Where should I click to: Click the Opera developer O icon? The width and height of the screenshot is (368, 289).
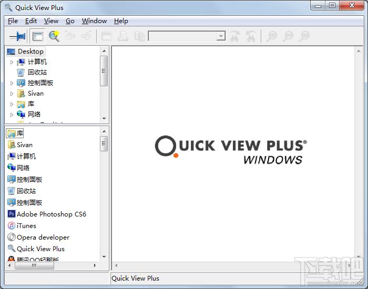11,237
